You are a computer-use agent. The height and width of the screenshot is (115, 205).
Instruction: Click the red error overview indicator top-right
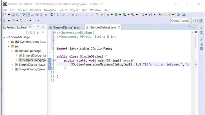pos(196,32)
